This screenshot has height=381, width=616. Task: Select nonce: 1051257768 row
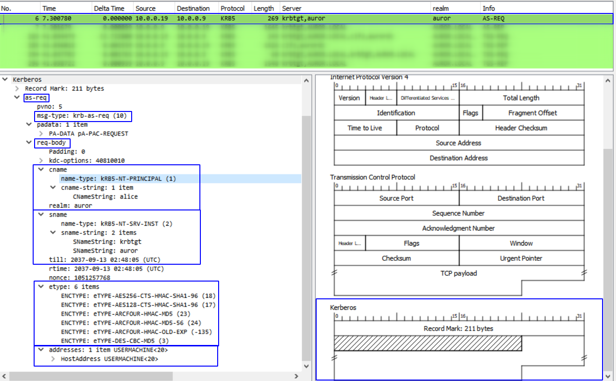point(79,278)
